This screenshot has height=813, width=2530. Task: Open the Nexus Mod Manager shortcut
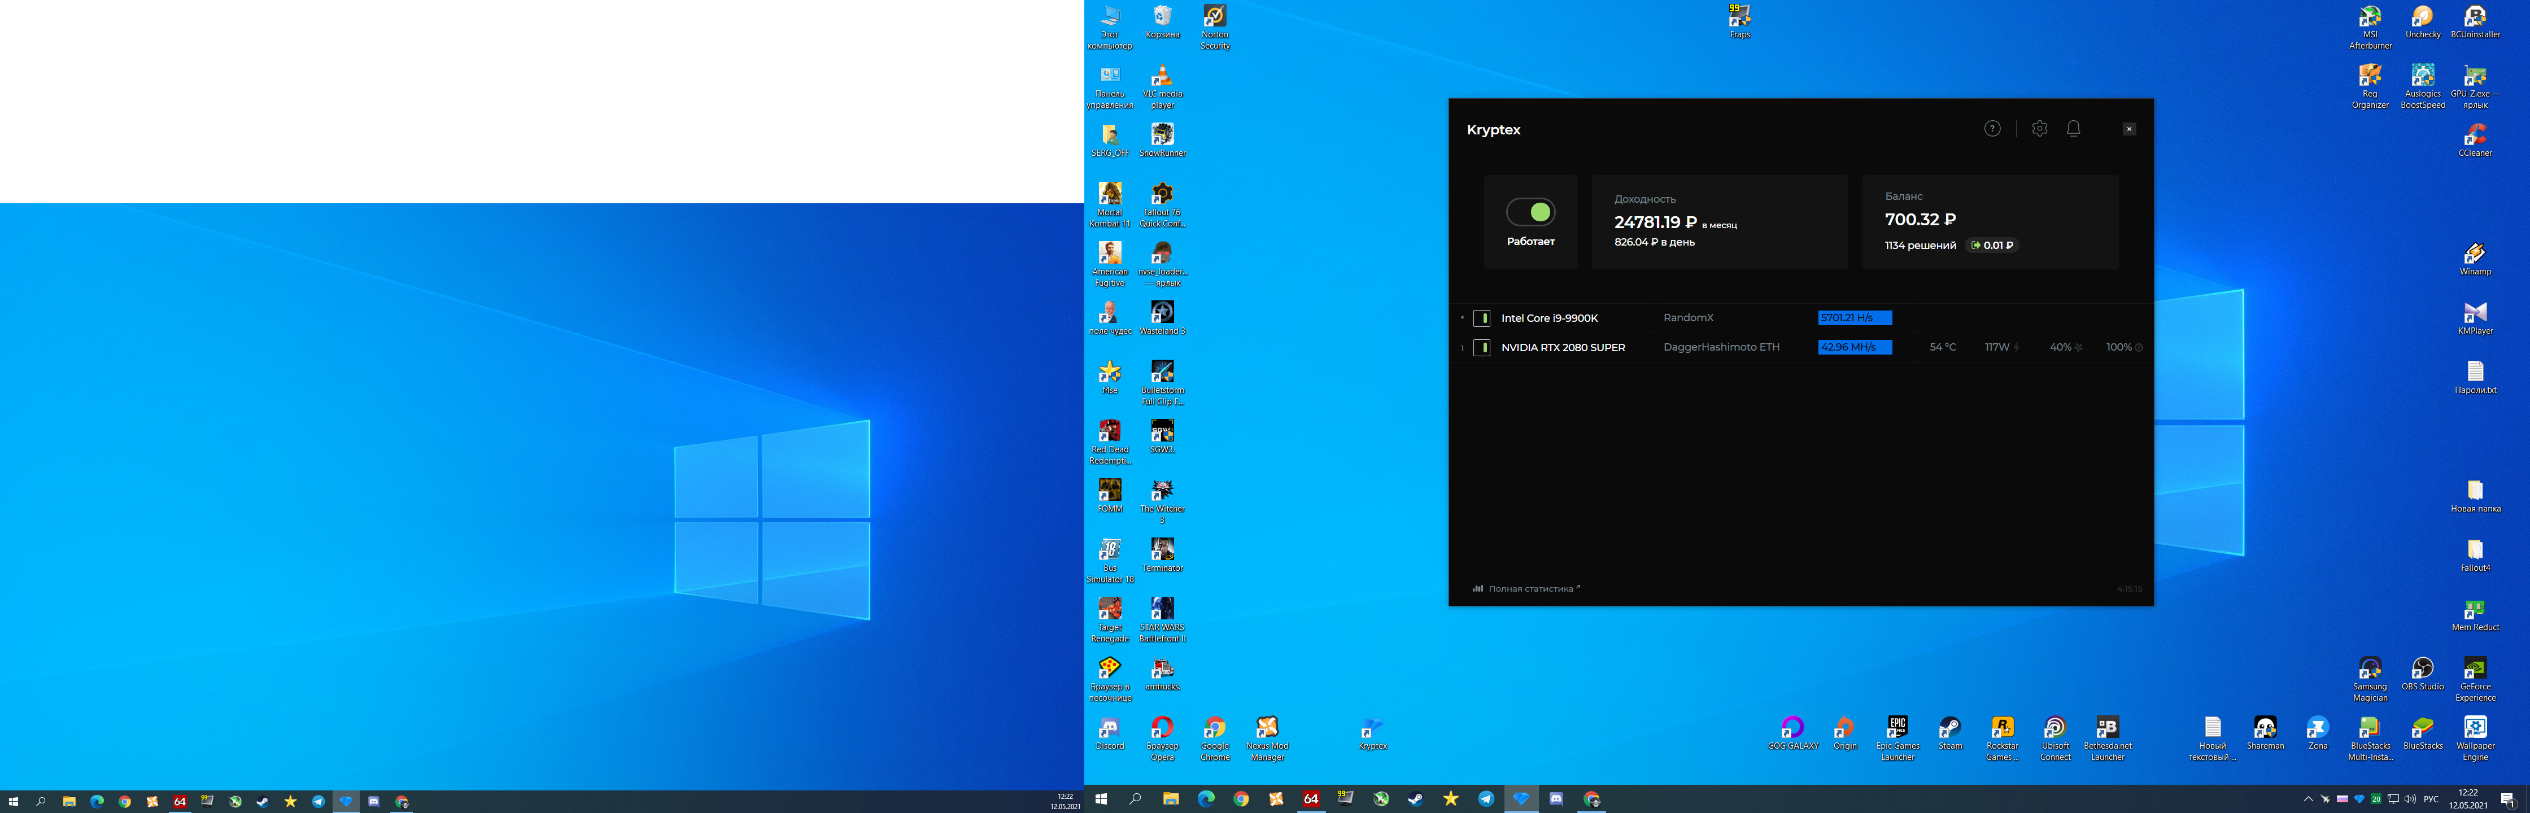[1267, 740]
